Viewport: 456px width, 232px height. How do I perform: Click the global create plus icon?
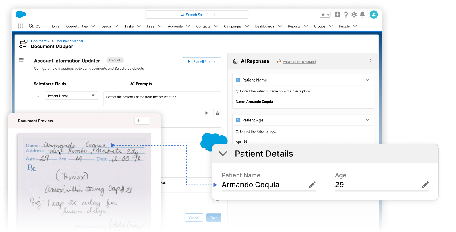(338, 14)
